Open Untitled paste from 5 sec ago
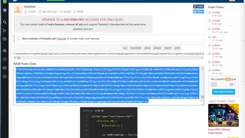 click(216, 21)
